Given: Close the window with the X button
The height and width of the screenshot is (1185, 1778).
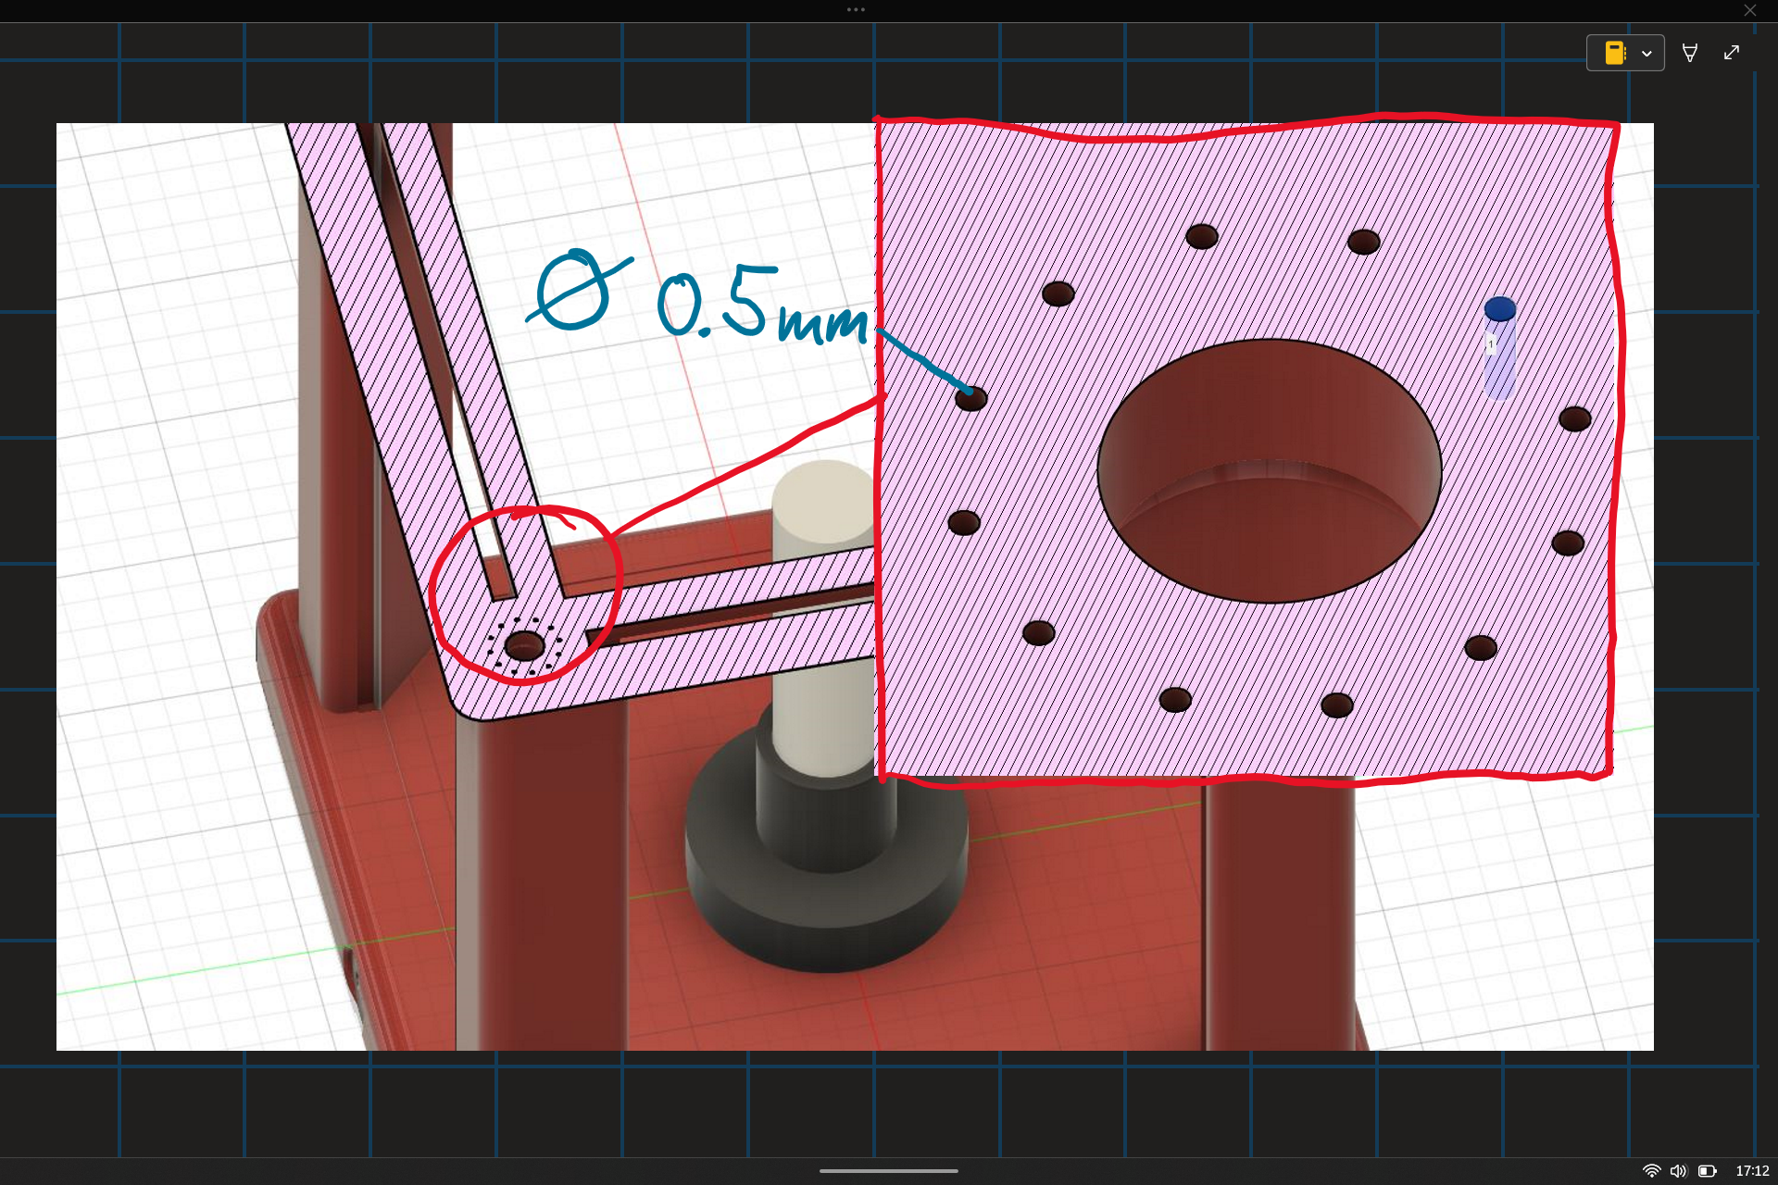Looking at the screenshot, I should (1750, 10).
